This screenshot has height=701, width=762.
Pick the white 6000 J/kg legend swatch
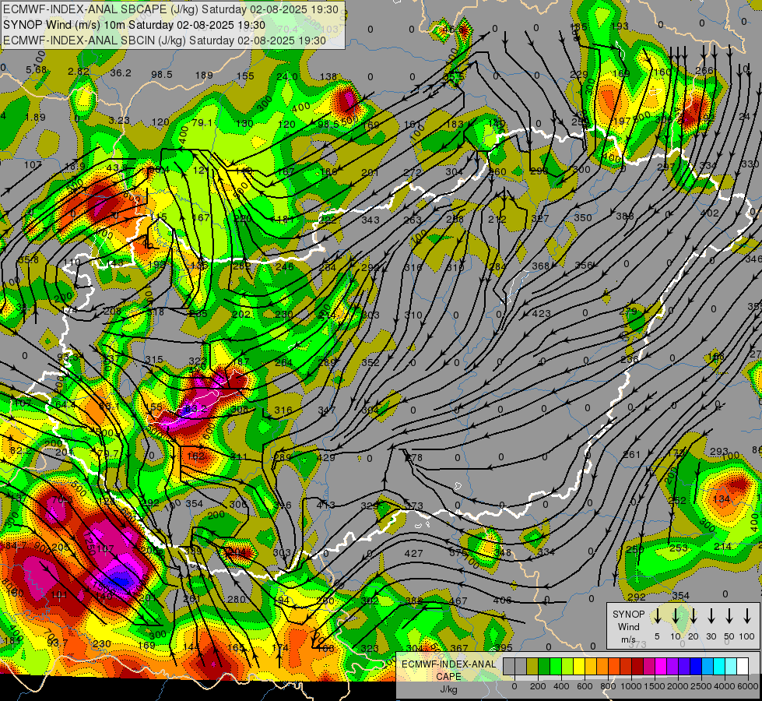coord(742,667)
